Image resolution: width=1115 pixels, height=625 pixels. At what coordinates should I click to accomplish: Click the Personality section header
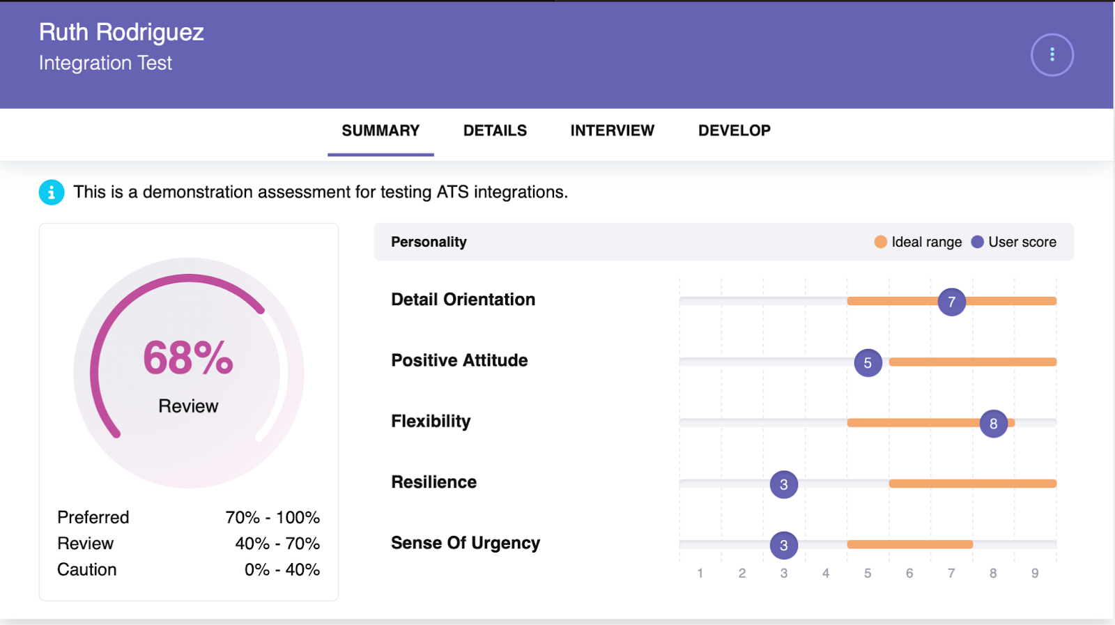[429, 242]
